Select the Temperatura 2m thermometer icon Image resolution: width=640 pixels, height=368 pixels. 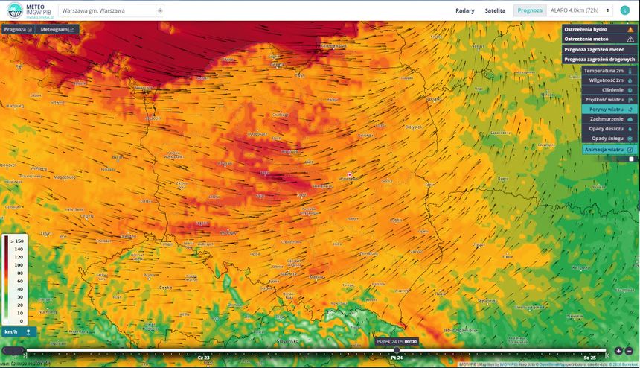coord(630,71)
